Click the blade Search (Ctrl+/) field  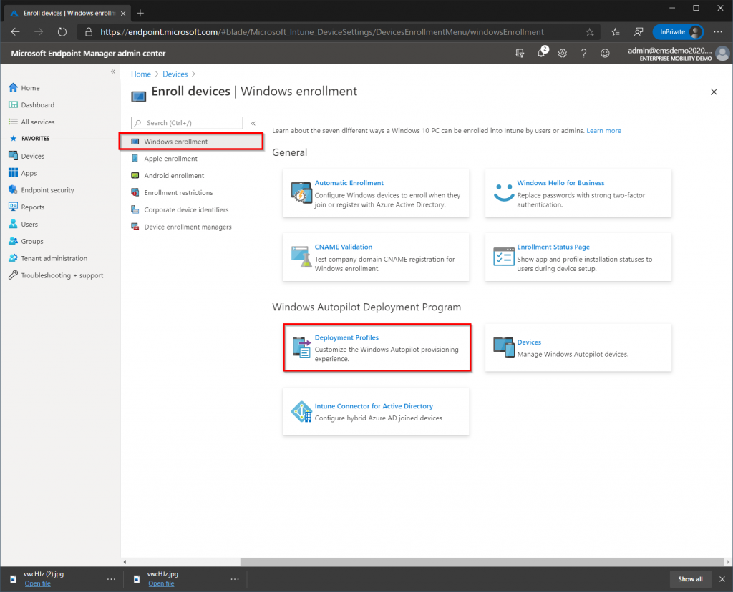(x=187, y=123)
